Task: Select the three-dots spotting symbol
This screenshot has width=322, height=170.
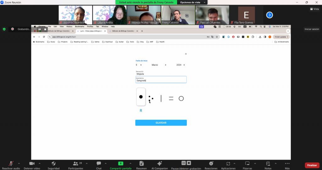Action: [151, 99]
